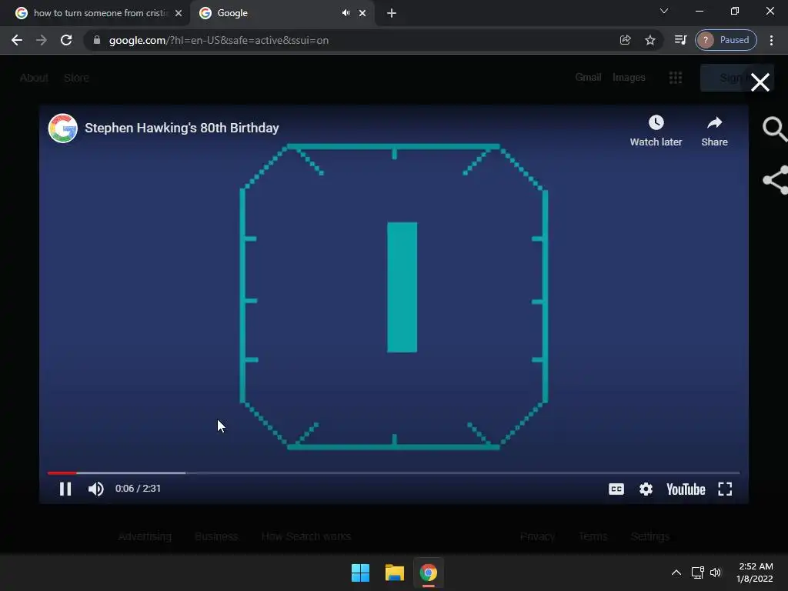Image resolution: width=788 pixels, height=591 pixels.
Task: Open File Explorer from taskbar
Action: [x=395, y=573]
